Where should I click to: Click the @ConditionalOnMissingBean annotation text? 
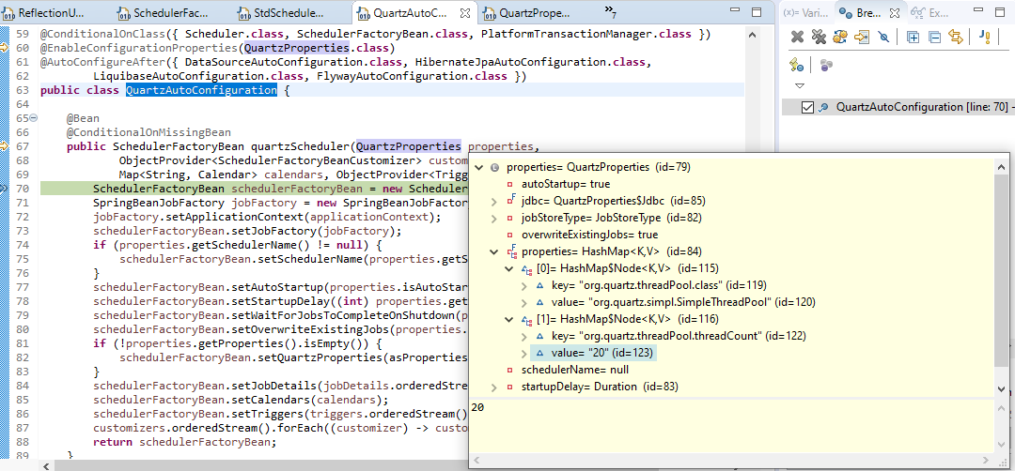[x=148, y=132]
